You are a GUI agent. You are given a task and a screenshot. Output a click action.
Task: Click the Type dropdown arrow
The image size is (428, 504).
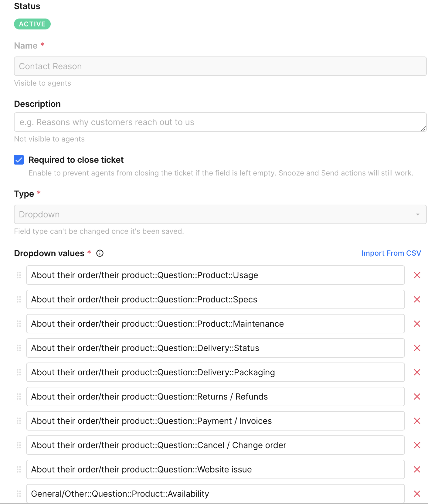click(417, 214)
